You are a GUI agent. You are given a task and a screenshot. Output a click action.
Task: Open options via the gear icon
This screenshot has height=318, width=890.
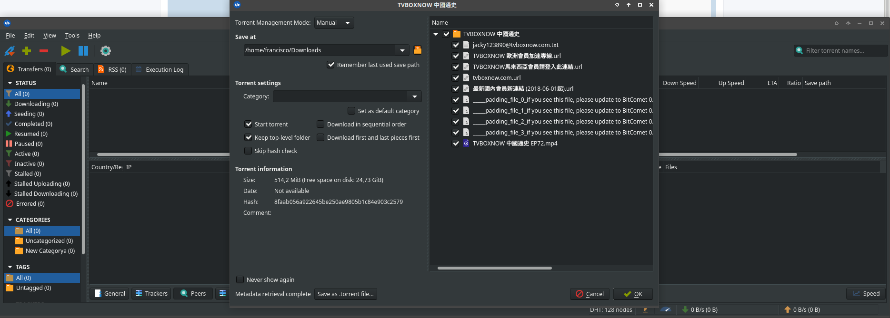click(x=106, y=51)
